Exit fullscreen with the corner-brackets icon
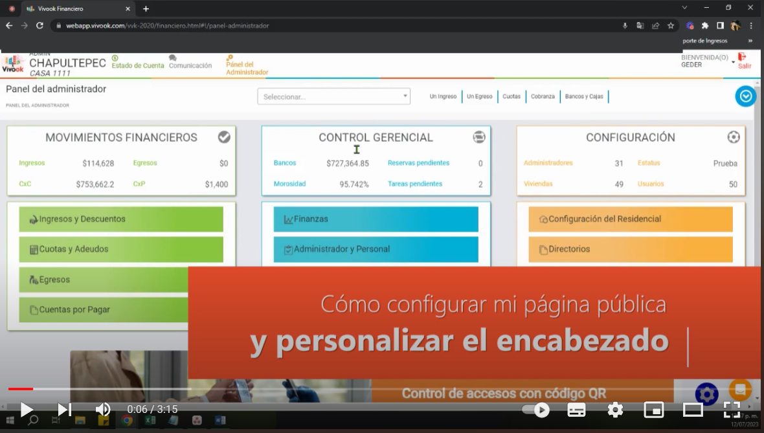The image size is (764, 433). (732, 410)
